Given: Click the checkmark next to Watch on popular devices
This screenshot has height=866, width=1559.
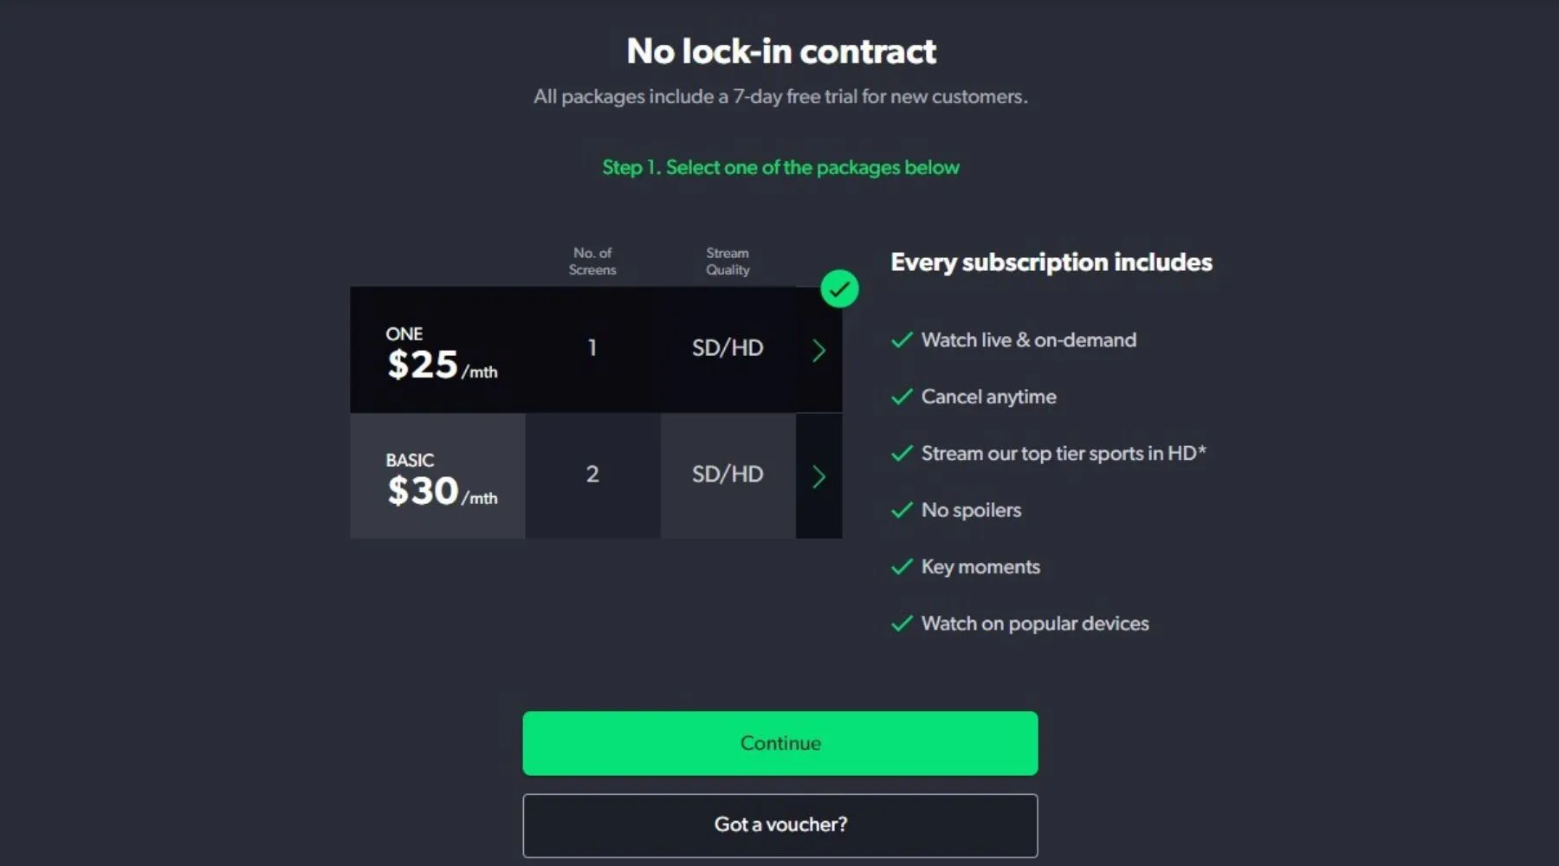Looking at the screenshot, I should tap(902, 624).
